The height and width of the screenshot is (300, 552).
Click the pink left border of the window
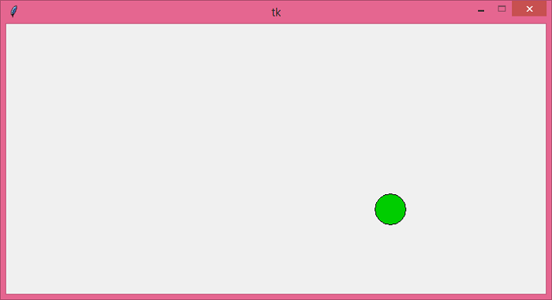click(3, 159)
